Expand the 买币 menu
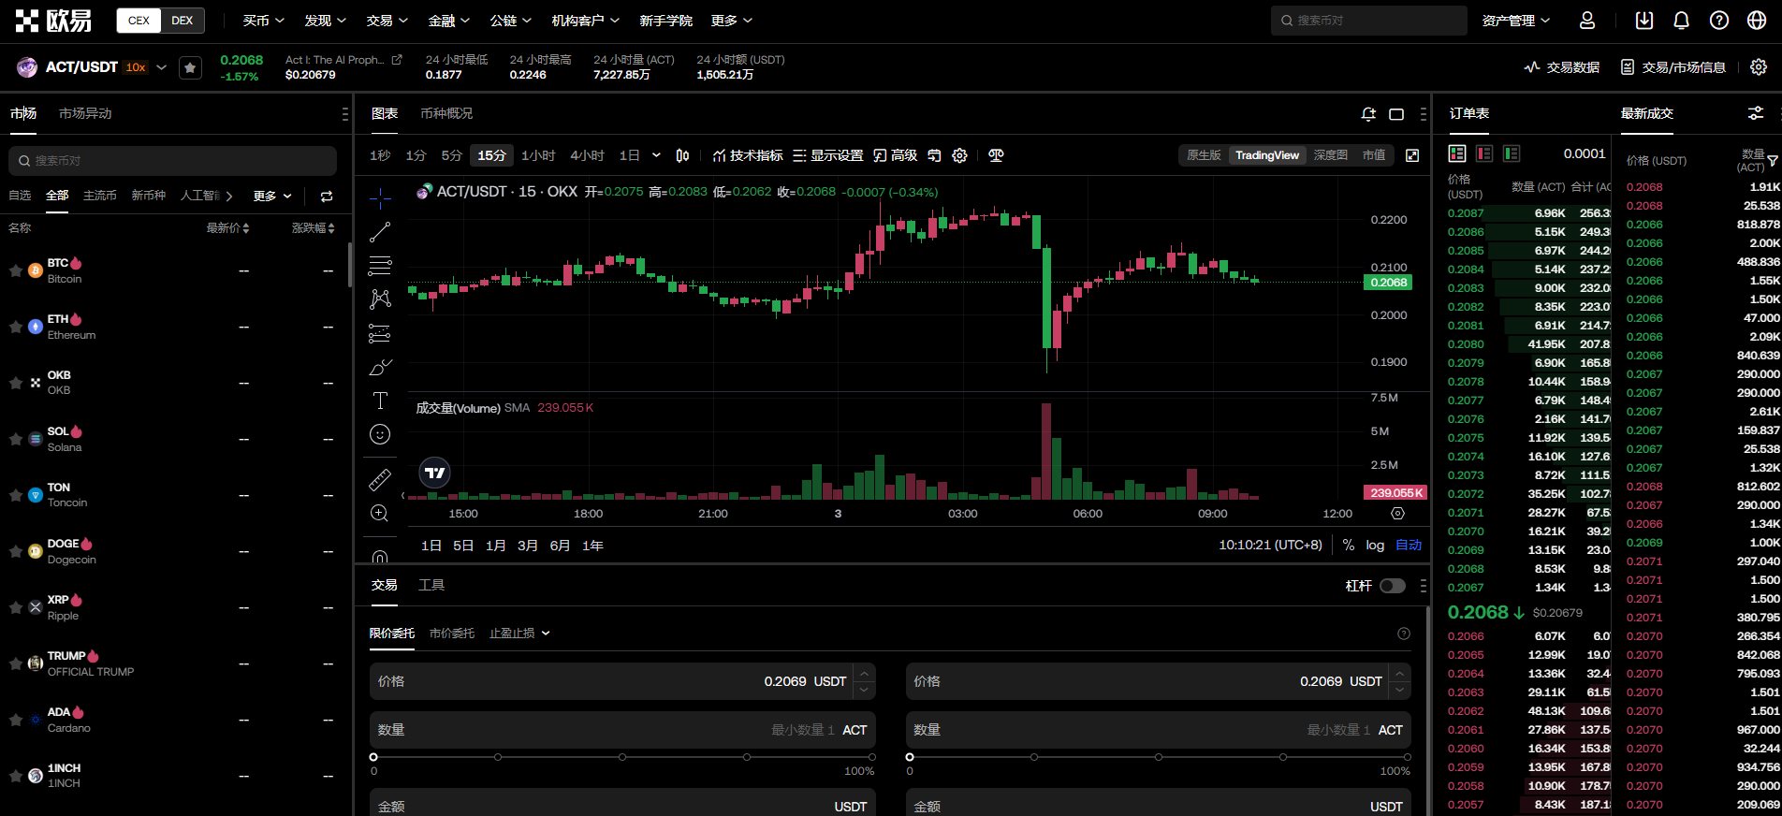This screenshot has height=816, width=1782. click(x=263, y=21)
